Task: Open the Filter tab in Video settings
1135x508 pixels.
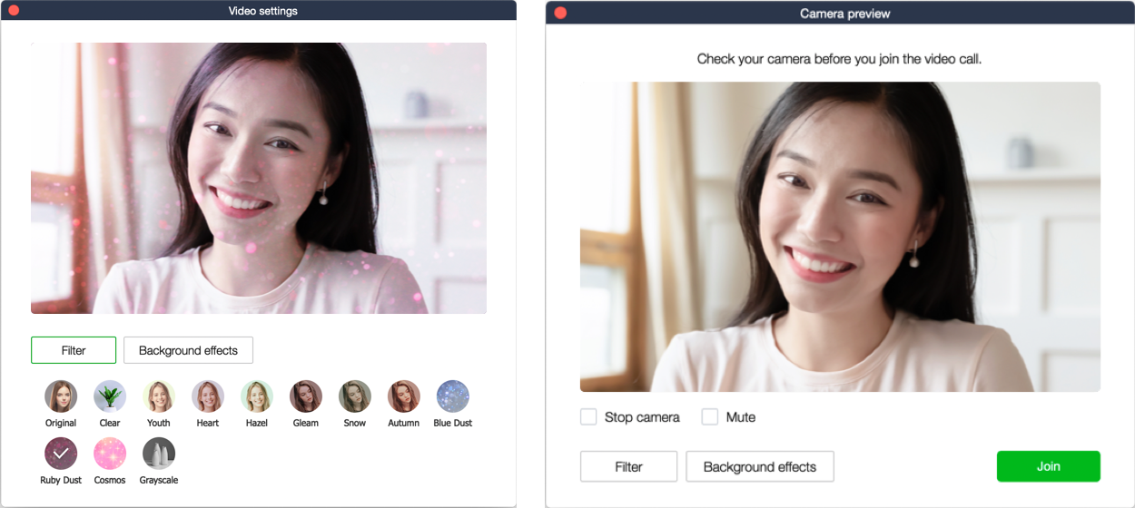Action: [74, 350]
